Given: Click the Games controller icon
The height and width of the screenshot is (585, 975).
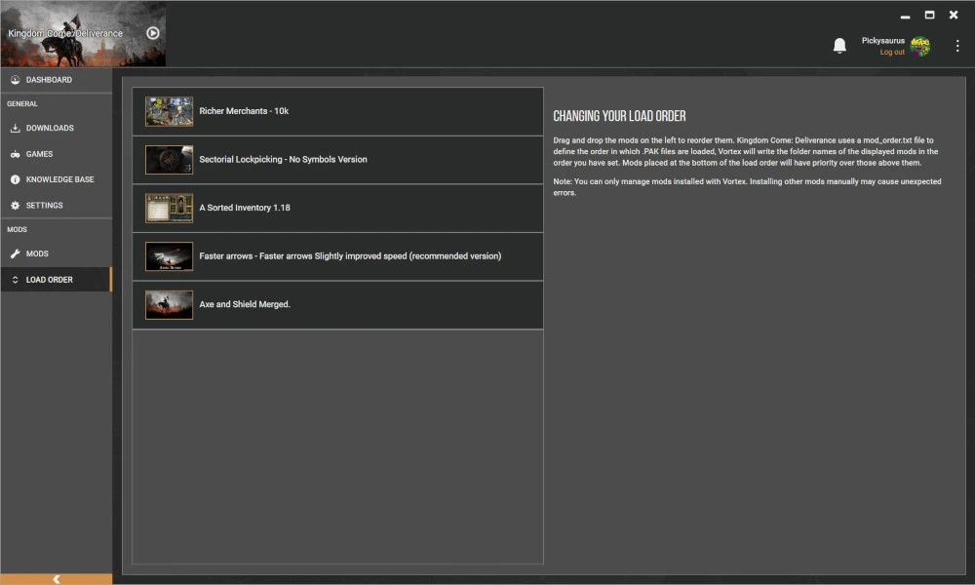Looking at the screenshot, I should [15, 154].
